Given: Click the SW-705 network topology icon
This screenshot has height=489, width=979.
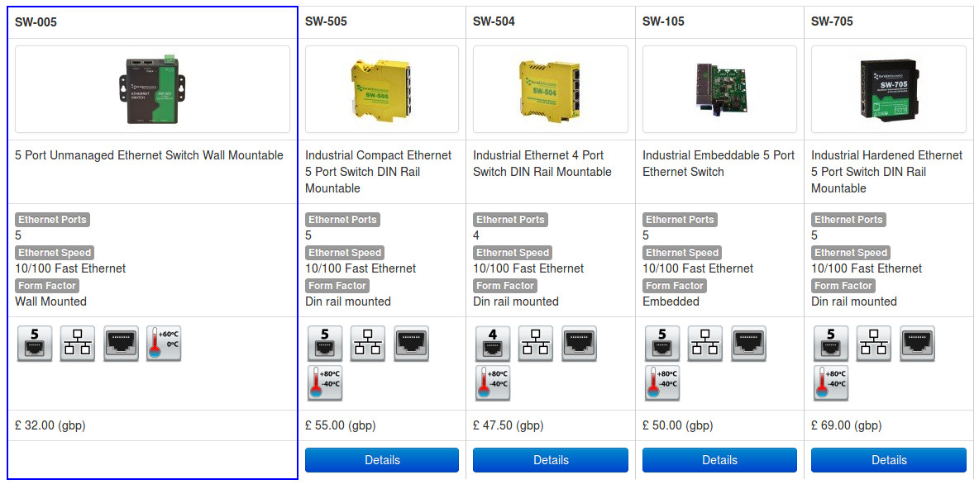Looking at the screenshot, I should pos(874,343).
